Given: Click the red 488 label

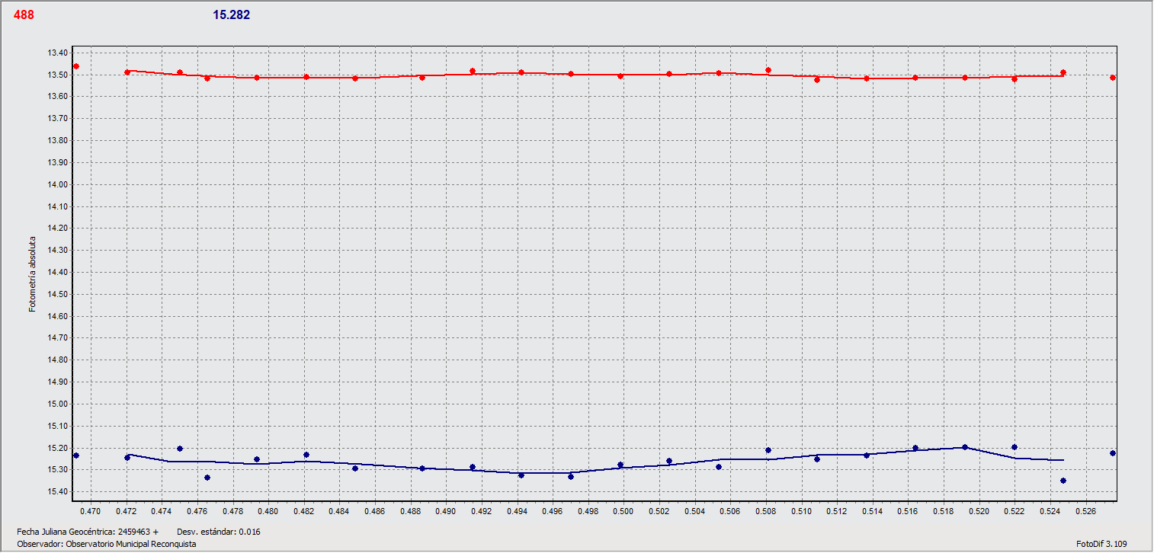Looking at the screenshot, I should [24, 14].
